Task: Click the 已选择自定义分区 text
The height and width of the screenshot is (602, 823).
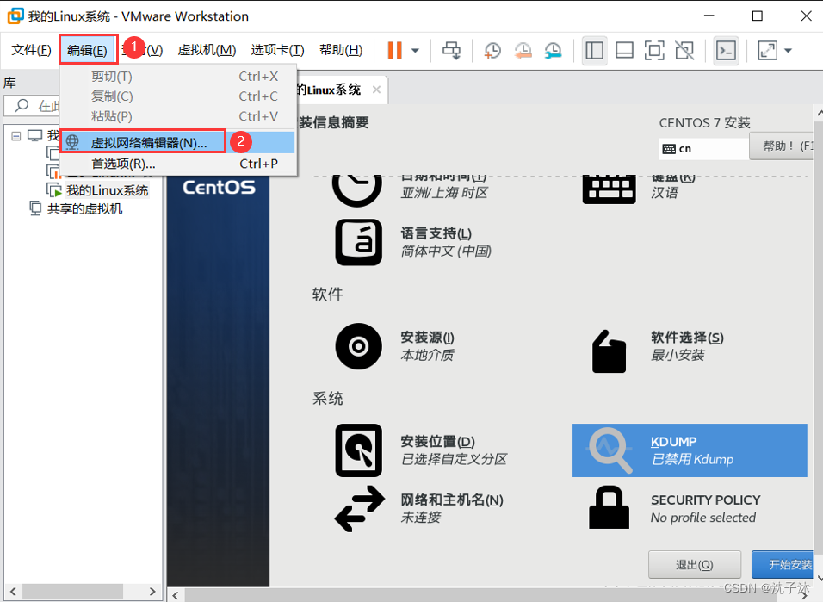Action: pos(454,459)
